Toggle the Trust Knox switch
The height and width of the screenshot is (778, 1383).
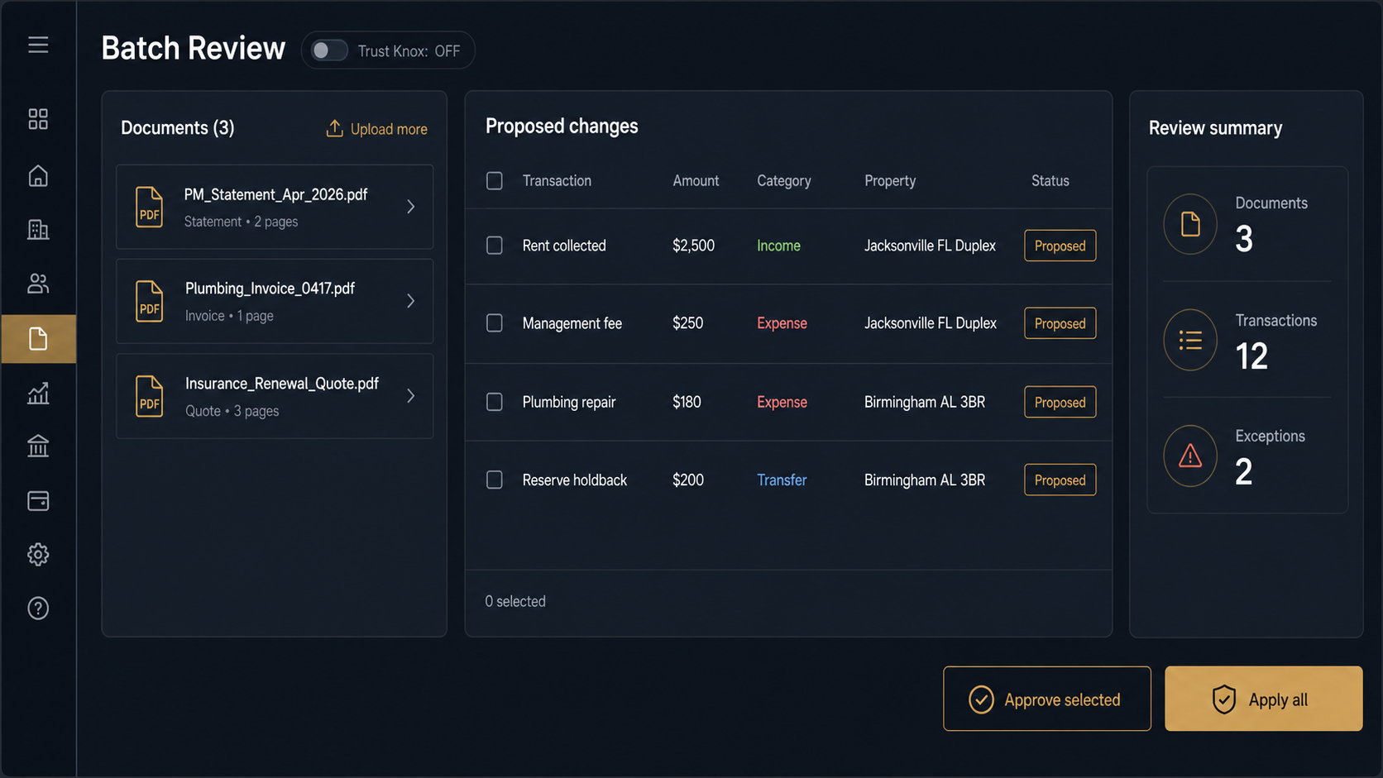[x=328, y=50]
